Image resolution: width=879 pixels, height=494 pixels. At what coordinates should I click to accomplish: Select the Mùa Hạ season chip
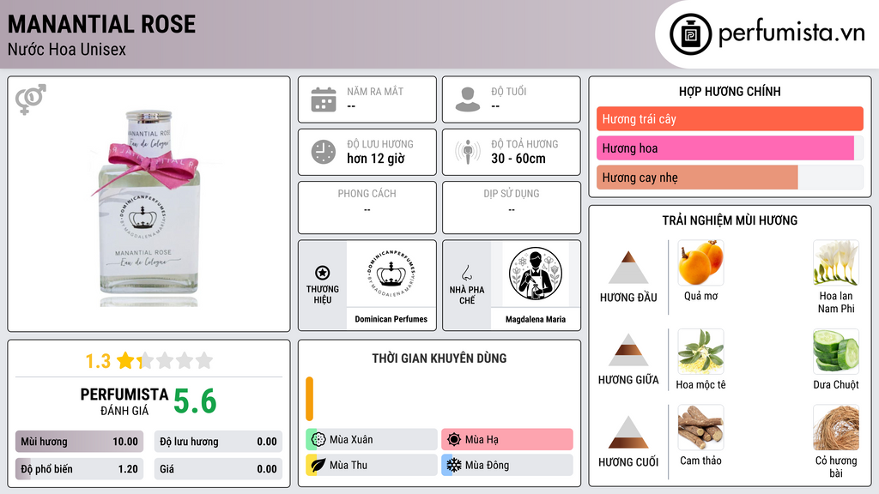[x=507, y=439]
